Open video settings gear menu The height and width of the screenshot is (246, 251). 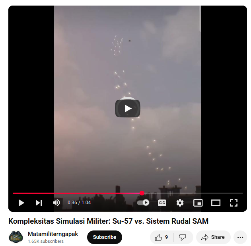180,203
